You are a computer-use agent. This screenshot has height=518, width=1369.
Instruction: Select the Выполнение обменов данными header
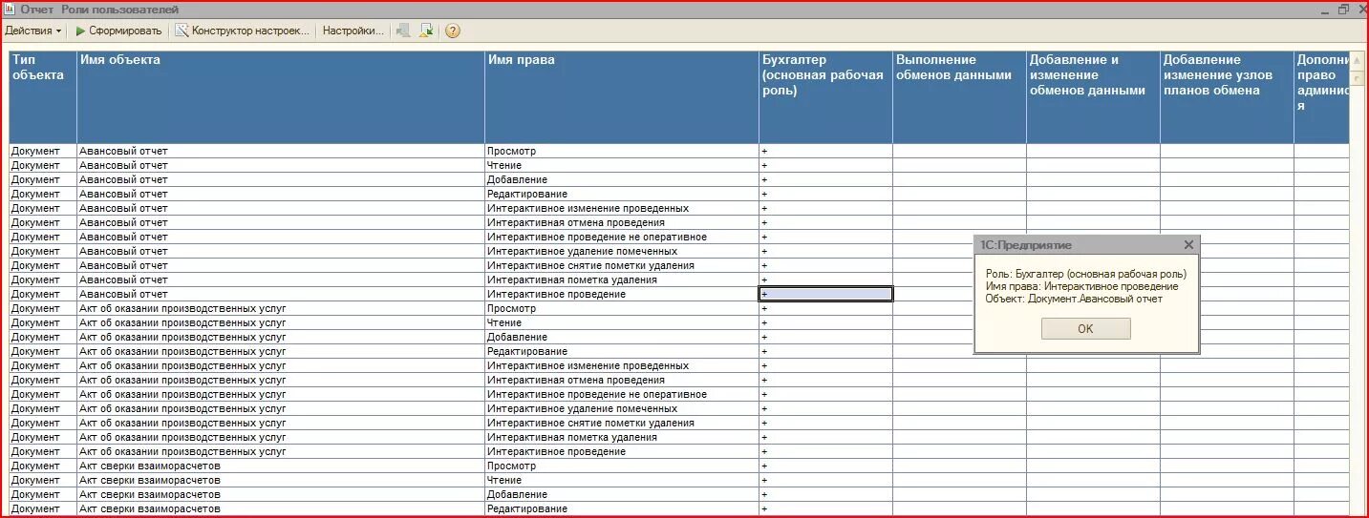(960, 97)
